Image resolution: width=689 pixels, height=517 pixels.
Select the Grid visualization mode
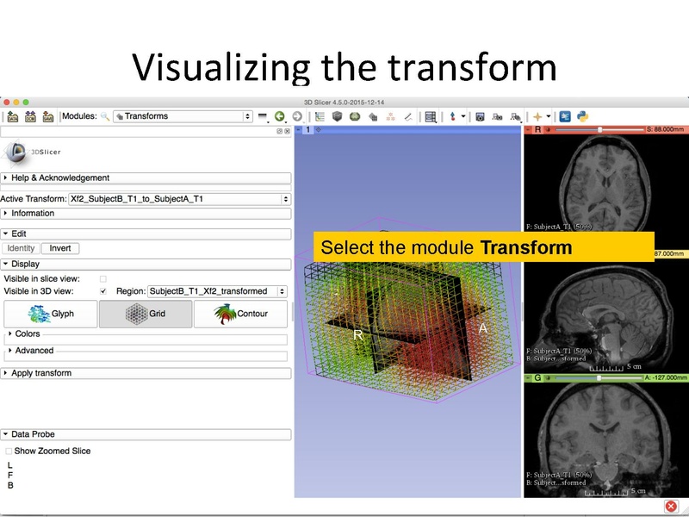(x=146, y=315)
